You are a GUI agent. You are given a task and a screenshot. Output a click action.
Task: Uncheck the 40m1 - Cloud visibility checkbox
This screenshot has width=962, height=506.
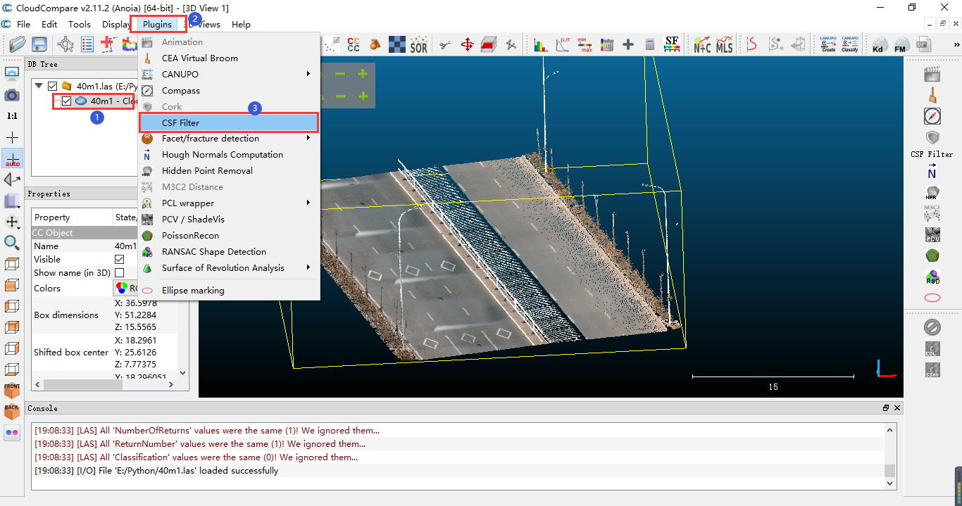point(66,101)
